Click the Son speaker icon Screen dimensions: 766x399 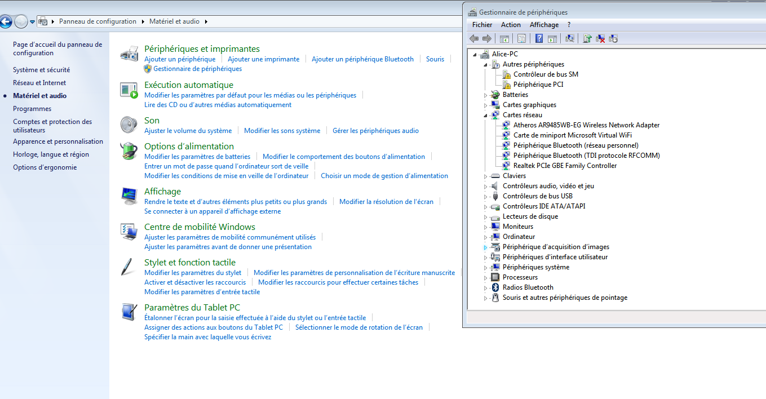129,125
